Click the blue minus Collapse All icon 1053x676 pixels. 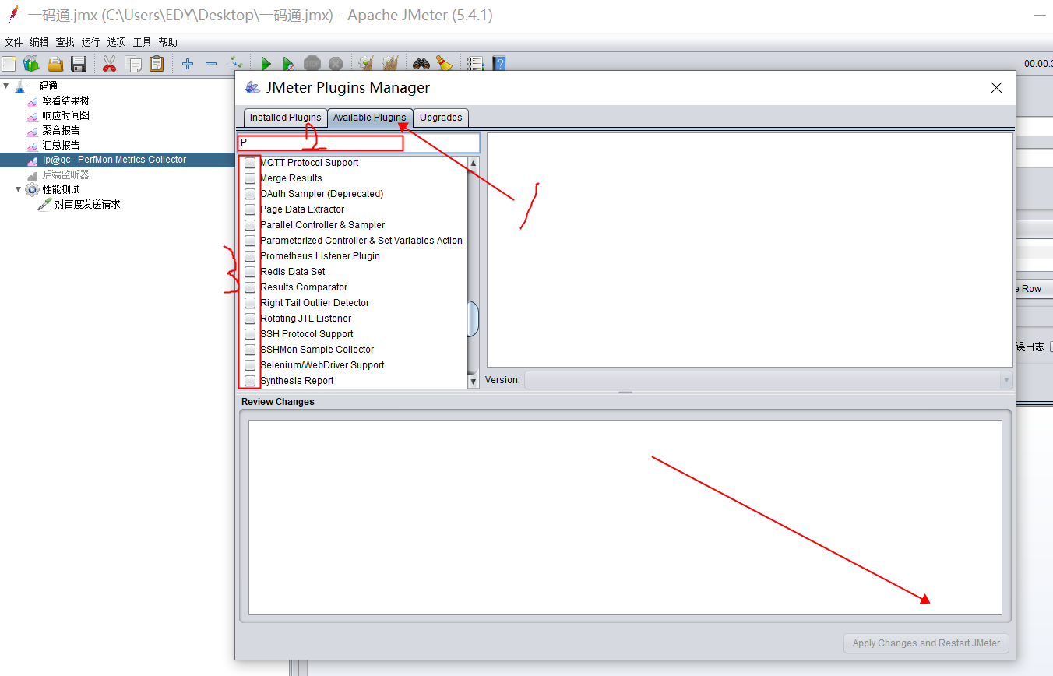(x=211, y=64)
